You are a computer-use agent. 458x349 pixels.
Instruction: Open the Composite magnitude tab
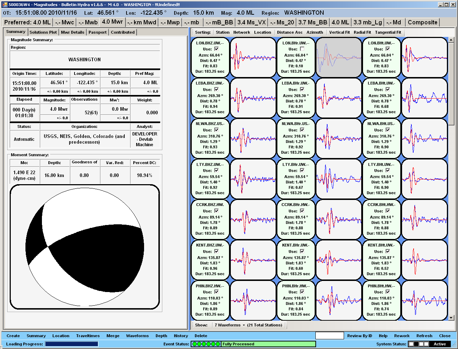click(423, 22)
